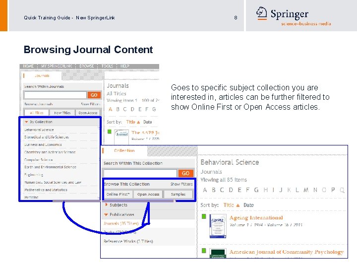The height and width of the screenshot is (268, 357).
Task: Click Show Filters in Browse Journals
Action: [x=90, y=104]
